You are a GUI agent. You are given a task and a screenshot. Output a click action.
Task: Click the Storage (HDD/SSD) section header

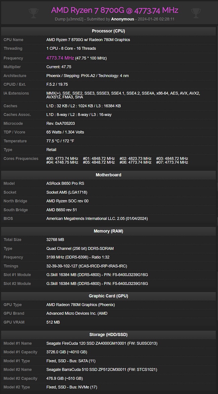coord(108,334)
